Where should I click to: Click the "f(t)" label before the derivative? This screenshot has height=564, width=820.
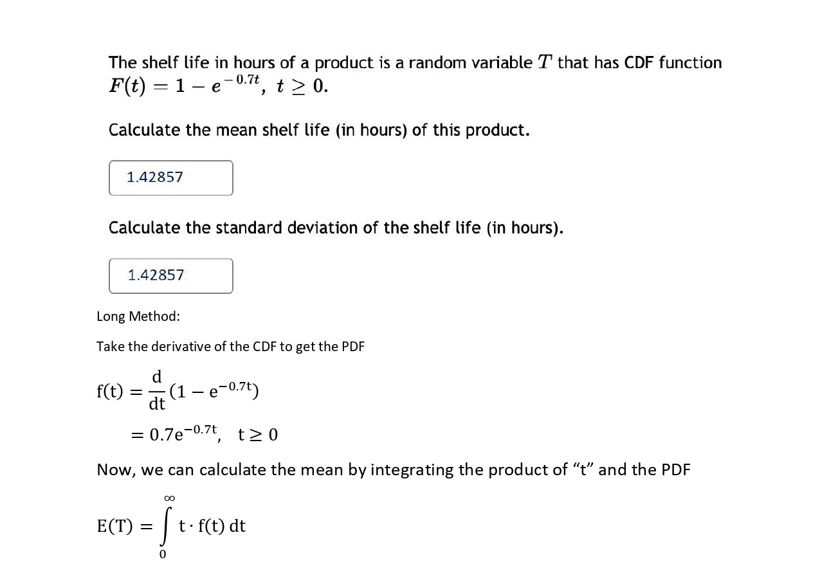(x=109, y=391)
